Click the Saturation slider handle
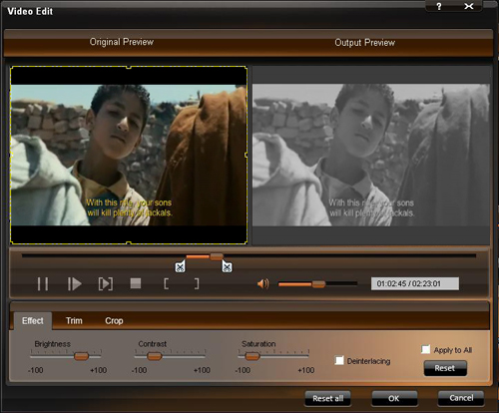This screenshot has width=499, height=413. coord(252,356)
